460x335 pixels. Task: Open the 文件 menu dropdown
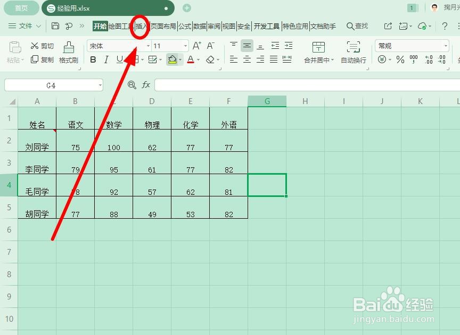pos(25,26)
